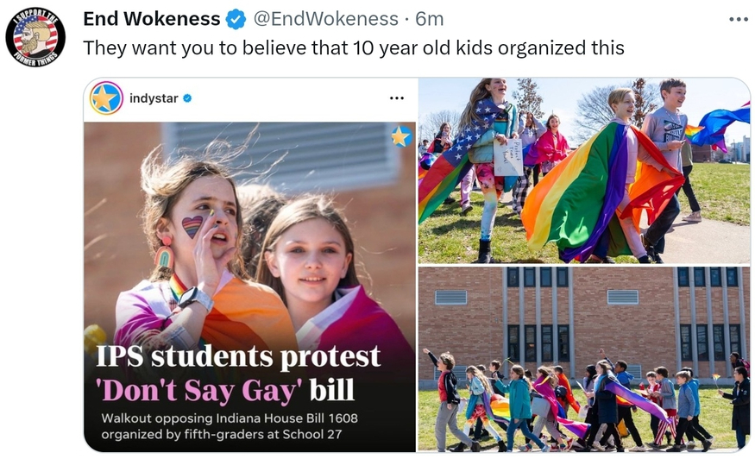Click the large rainbow flag cape in top-right photo
755x459 pixels.
pyautogui.click(x=602, y=192)
